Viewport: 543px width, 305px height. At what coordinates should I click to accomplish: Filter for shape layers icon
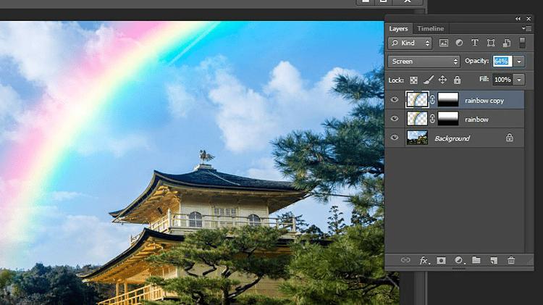(491, 43)
